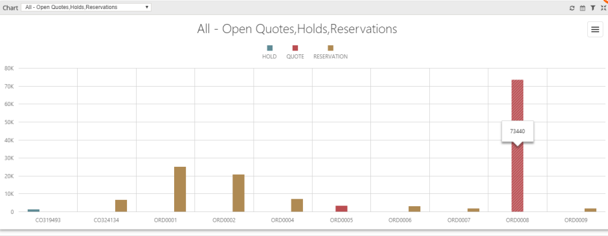
Task: Click x-axis label ORD0007
Action: click(x=458, y=220)
